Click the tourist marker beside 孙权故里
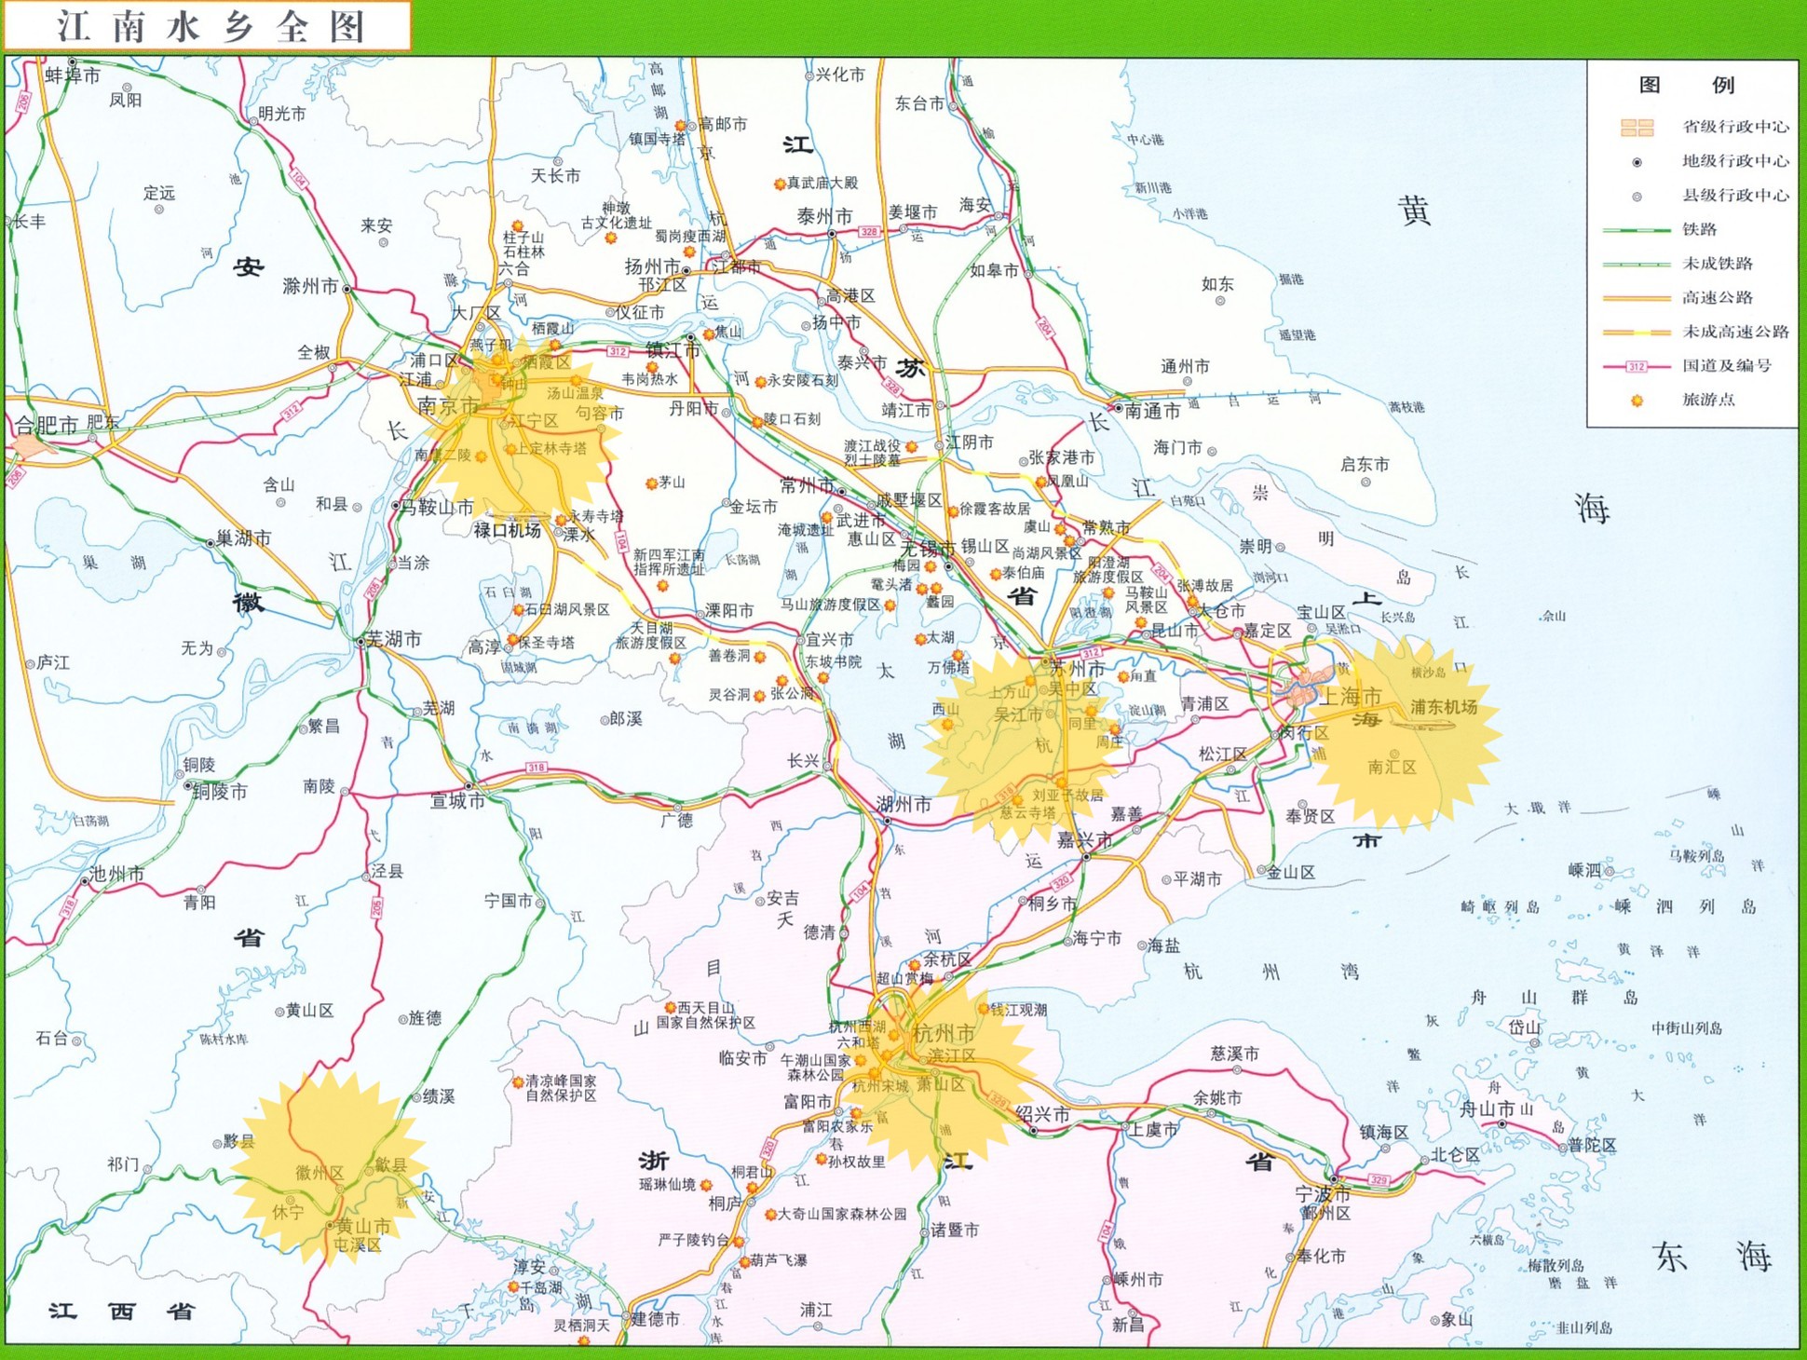 (x=821, y=1161)
